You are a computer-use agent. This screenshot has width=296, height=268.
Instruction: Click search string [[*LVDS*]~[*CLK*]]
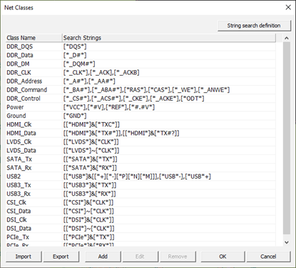91,151
